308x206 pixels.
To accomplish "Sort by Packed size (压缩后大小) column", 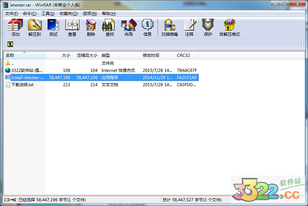I will point(86,55).
